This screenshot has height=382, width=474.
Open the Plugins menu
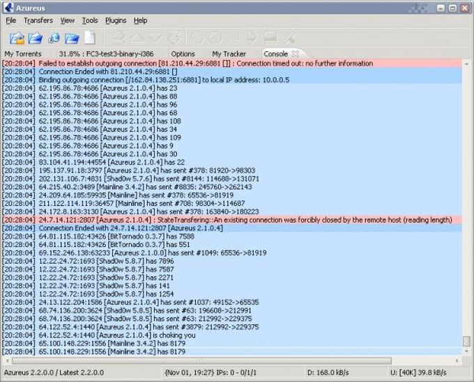[x=116, y=20]
